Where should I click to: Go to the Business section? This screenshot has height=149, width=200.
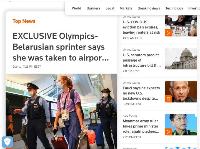(x=93, y=8)
